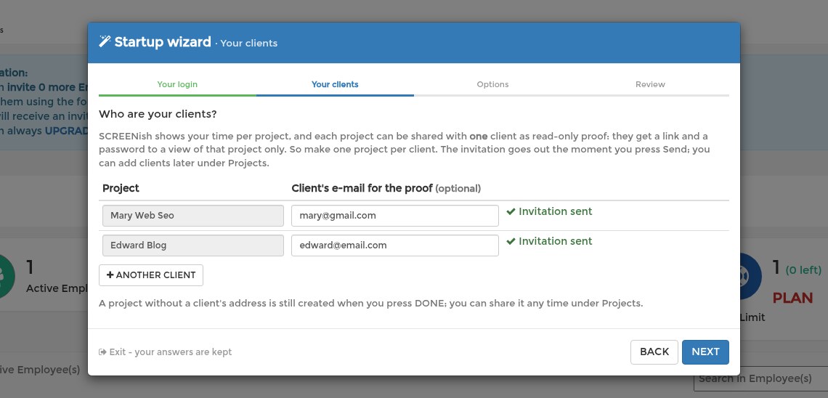Click the Mary Web Seo project field
The height and width of the screenshot is (398, 828).
click(x=192, y=216)
